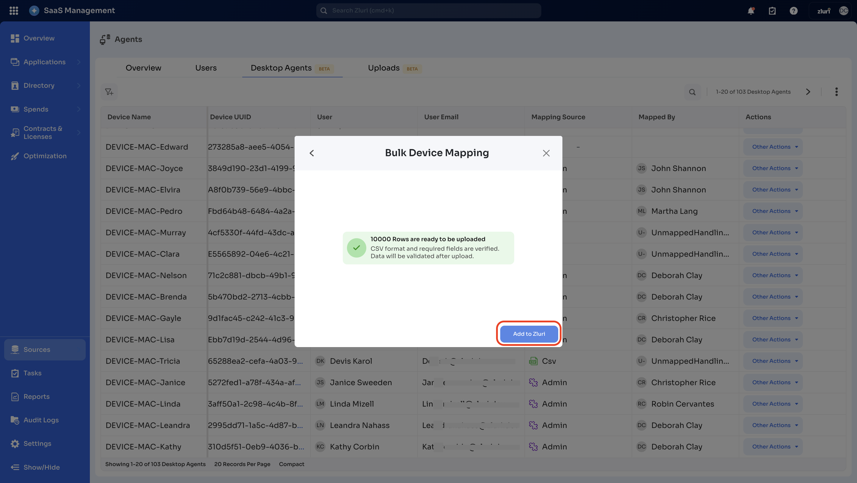Click the table search magnifier icon

(692, 92)
